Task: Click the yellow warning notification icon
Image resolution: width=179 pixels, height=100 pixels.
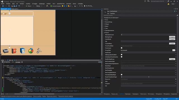Action: [168, 4]
